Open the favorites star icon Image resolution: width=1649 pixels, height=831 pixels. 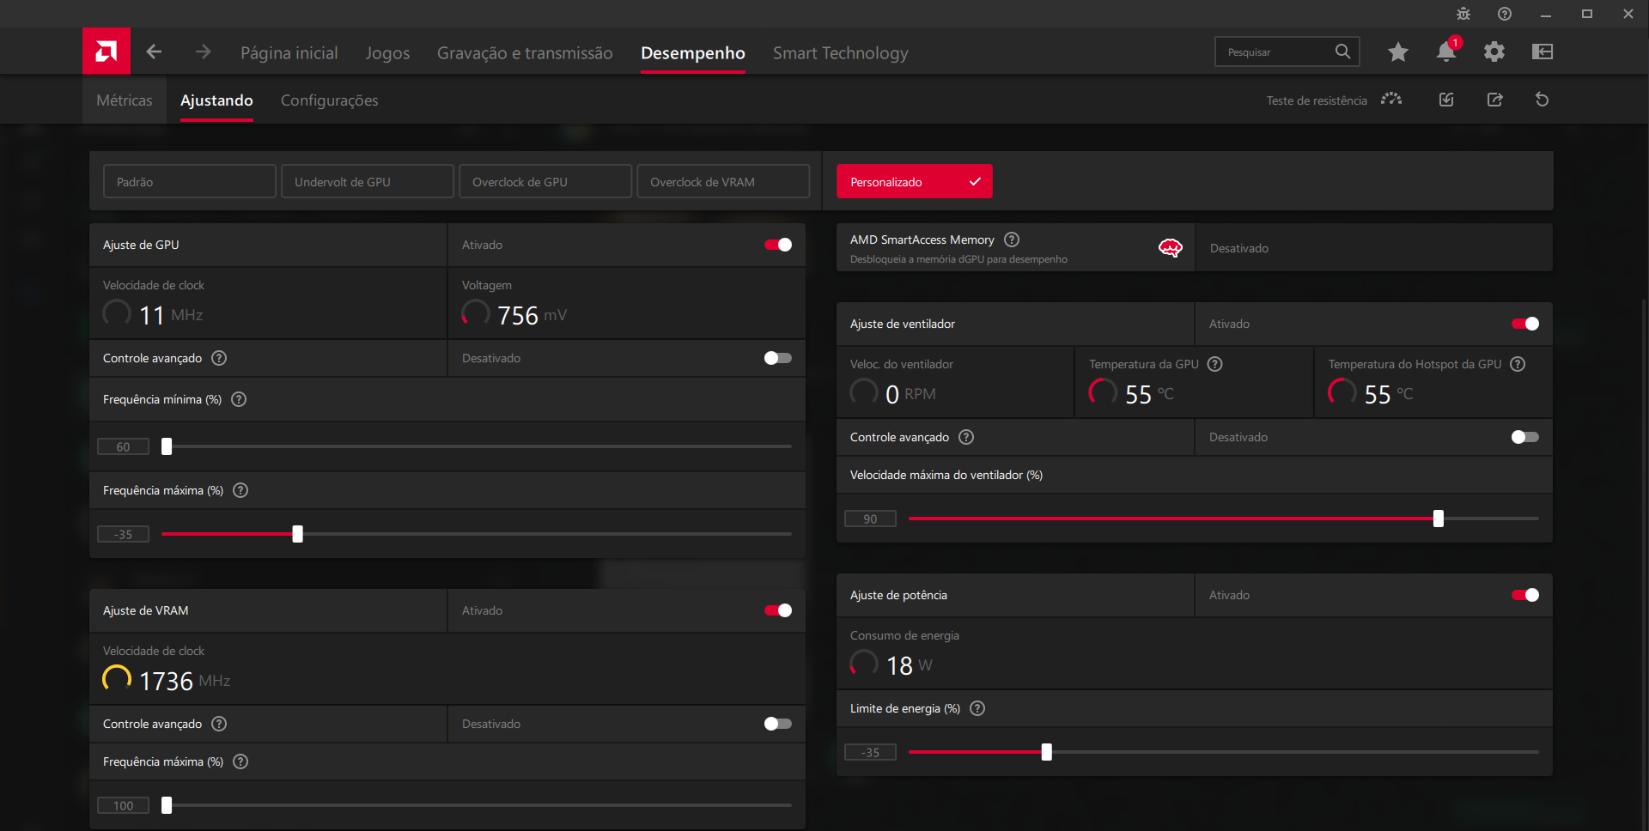click(1397, 52)
